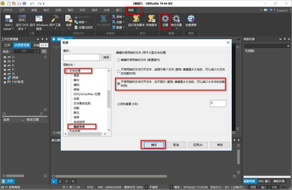
Task: Select 'open without temp file, no prompt' radio
Action: pos(119,84)
